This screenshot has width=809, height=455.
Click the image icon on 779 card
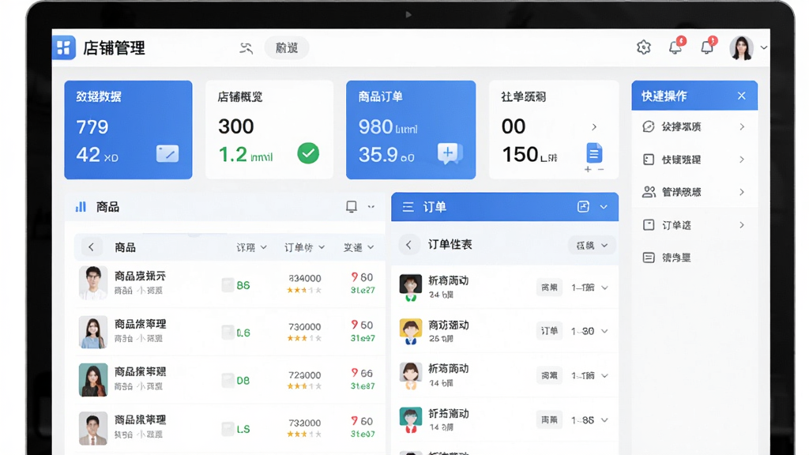[167, 154]
